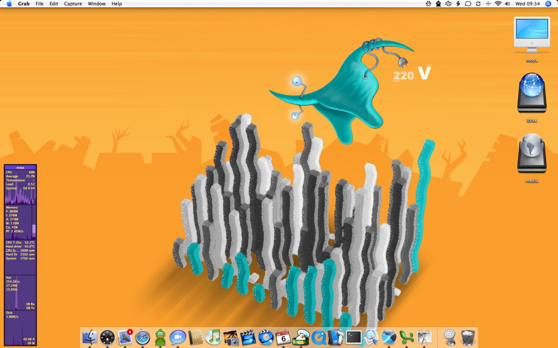Click the bird status menu icon
Screen dimensions: 558x348
448,4
